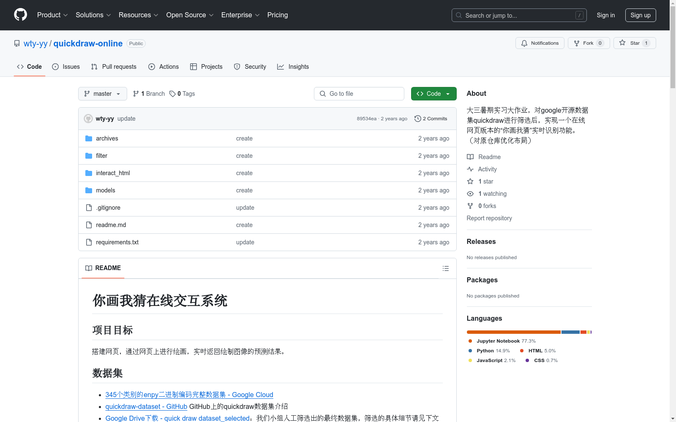Open the Actions tab
Screen dimensions: 676x422
pos(164,67)
